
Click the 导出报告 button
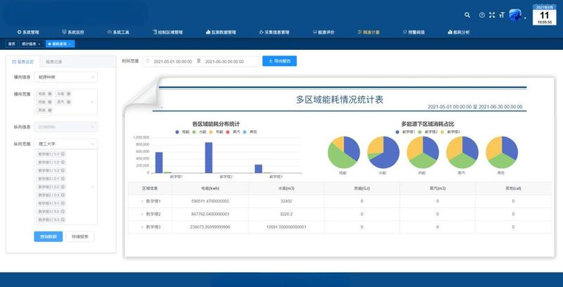pos(279,61)
